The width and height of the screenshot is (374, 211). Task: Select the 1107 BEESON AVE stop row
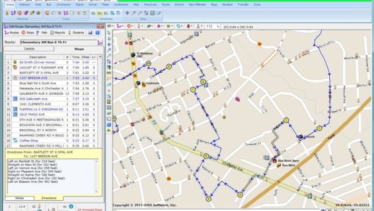click(x=33, y=78)
